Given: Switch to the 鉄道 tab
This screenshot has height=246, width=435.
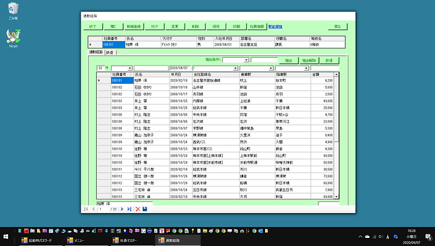Looking at the screenshot, I should (x=110, y=53).
